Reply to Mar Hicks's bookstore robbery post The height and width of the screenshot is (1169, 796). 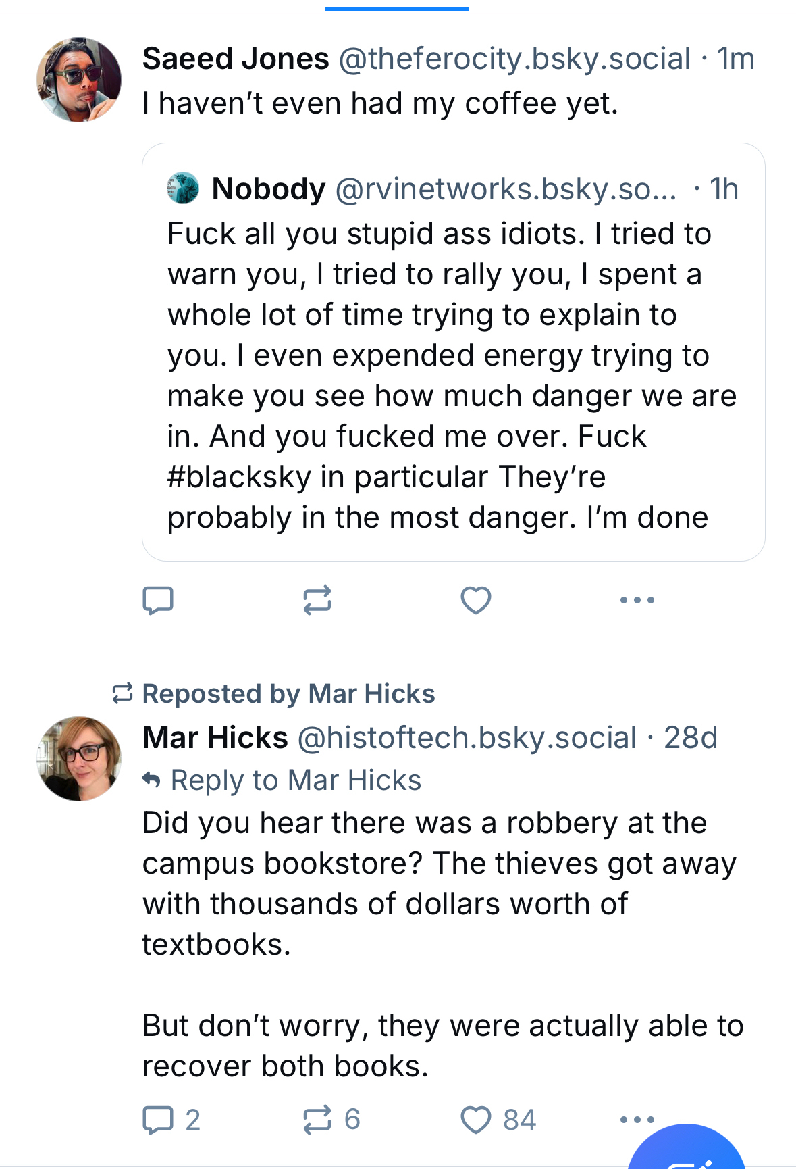(x=158, y=1120)
